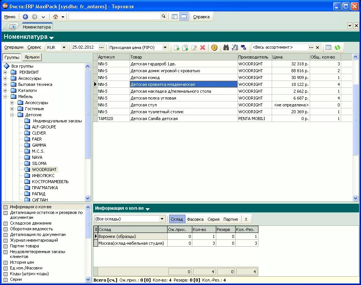Viewport: 361px width, 285px height.
Task: Switch to the Ярлыки tab
Action: point(32,57)
